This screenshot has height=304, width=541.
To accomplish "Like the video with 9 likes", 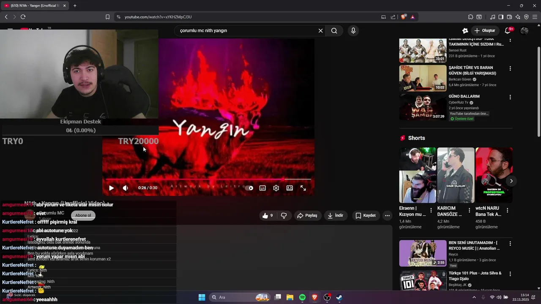I will tap(268, 215).
